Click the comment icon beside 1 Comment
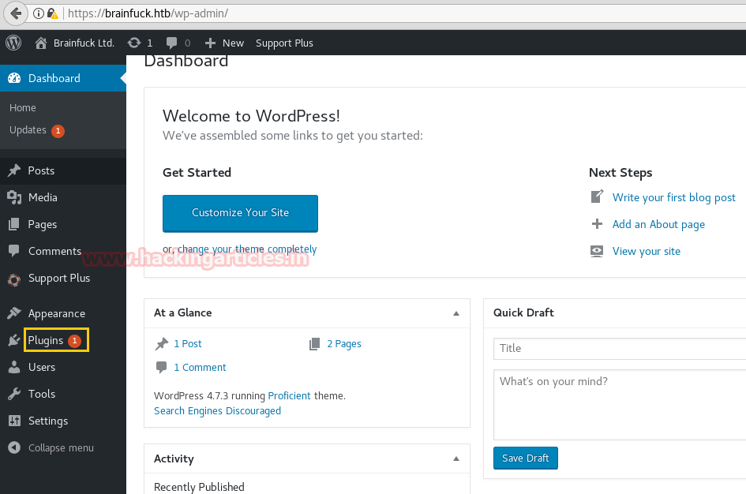746x494 pixels. [x=162, y=367]
